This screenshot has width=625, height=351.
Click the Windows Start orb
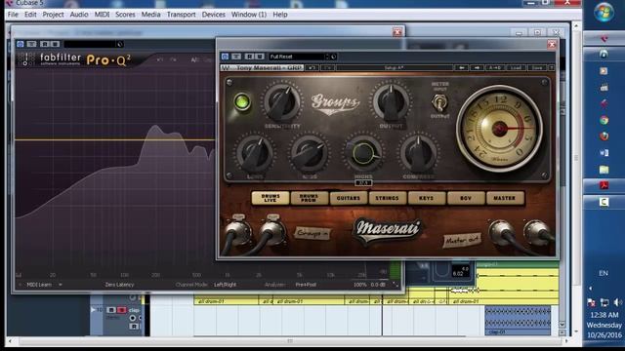click(x=604, y=12)
